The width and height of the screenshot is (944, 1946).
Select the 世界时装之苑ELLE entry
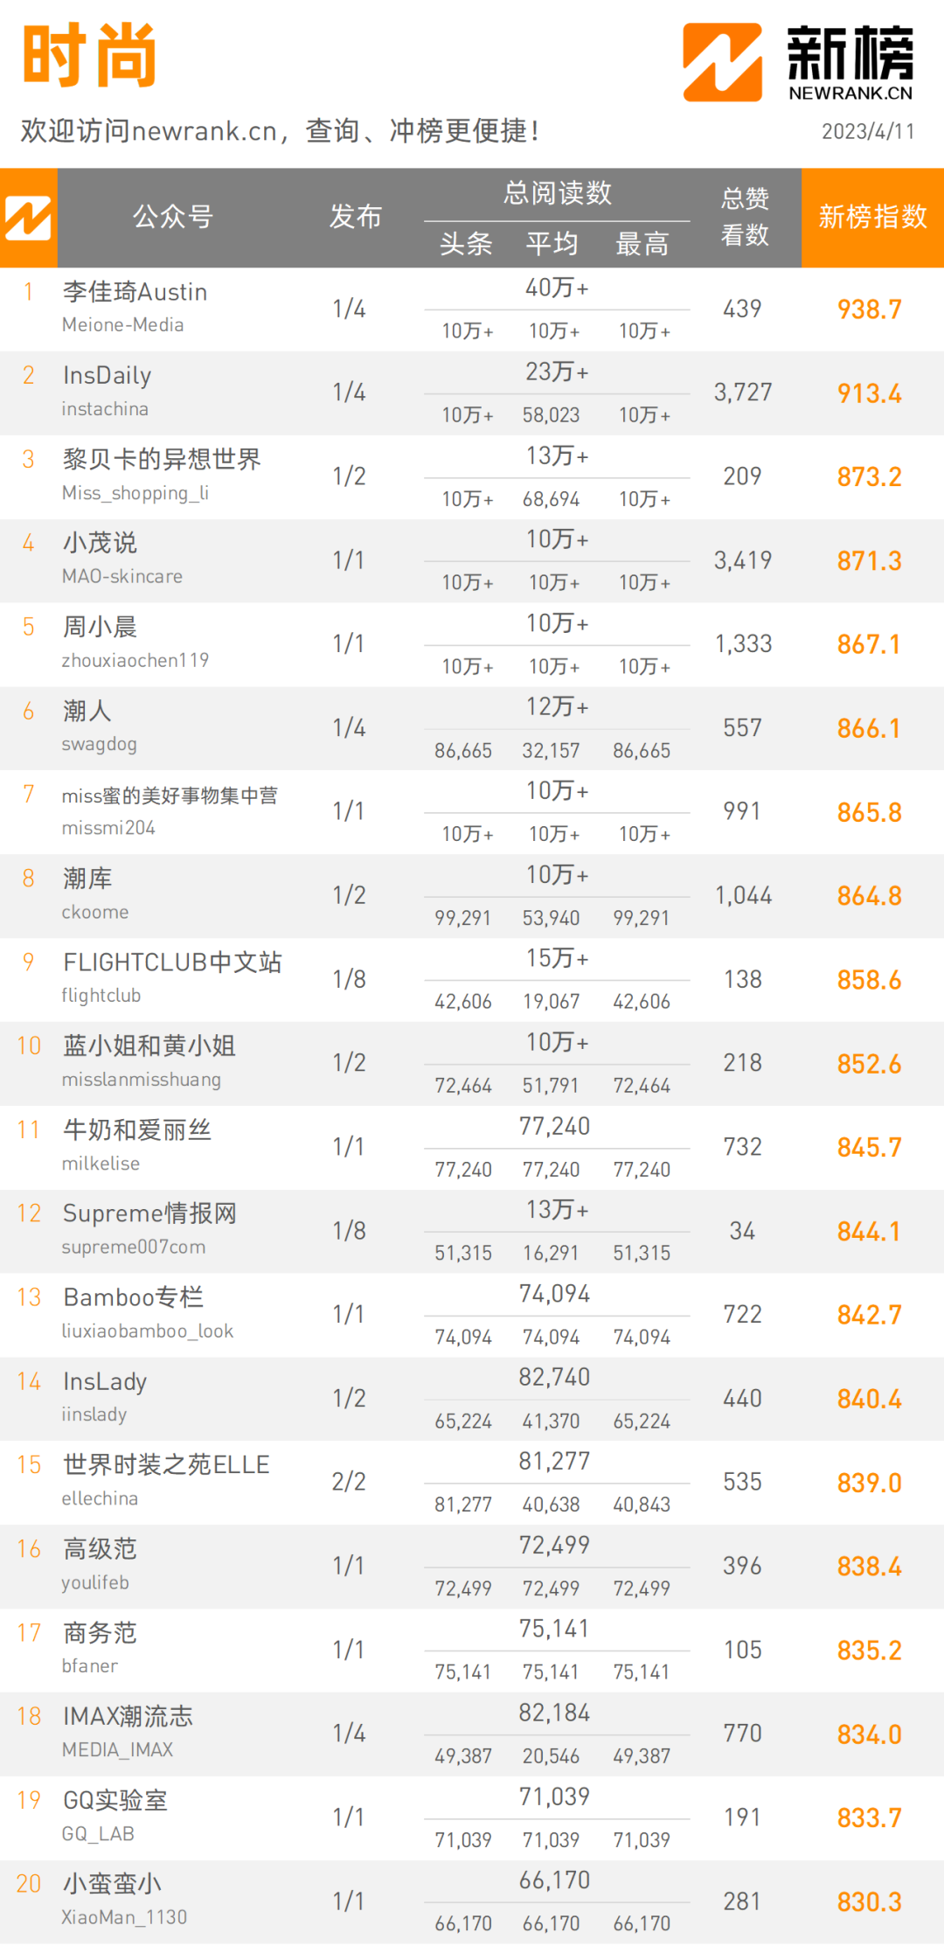click(166, 1465)
